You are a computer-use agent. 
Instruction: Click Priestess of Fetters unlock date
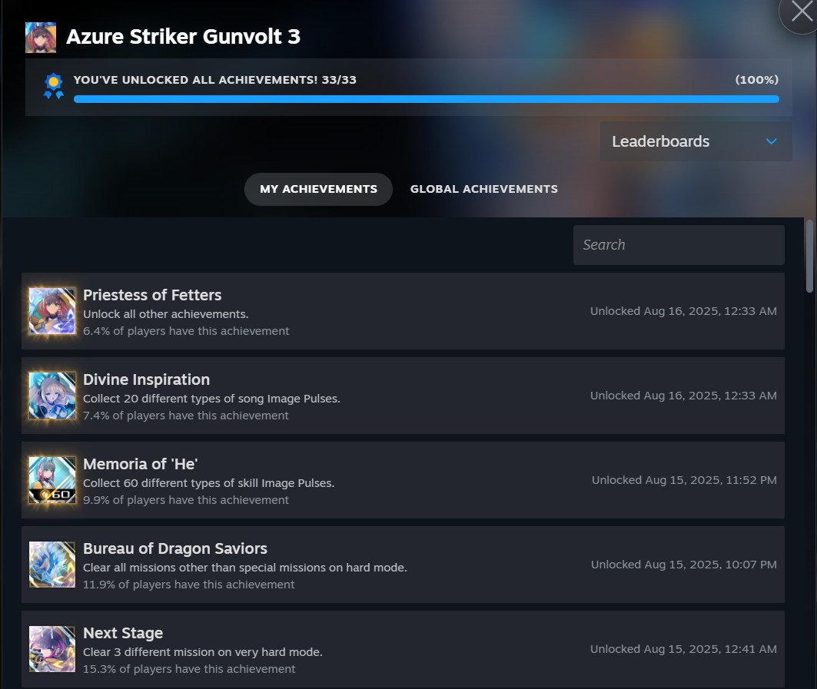pos(683,311)
